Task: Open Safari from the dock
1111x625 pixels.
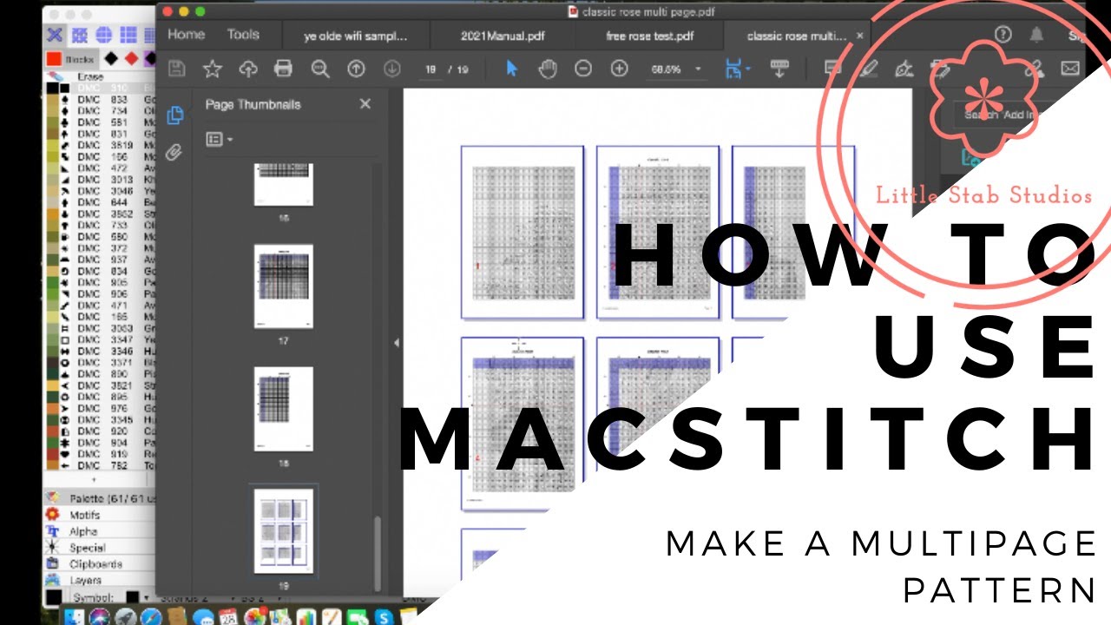Action: click(150, 616)
